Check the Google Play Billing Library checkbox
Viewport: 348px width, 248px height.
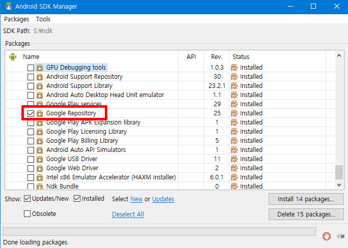[x=31, y=141]
